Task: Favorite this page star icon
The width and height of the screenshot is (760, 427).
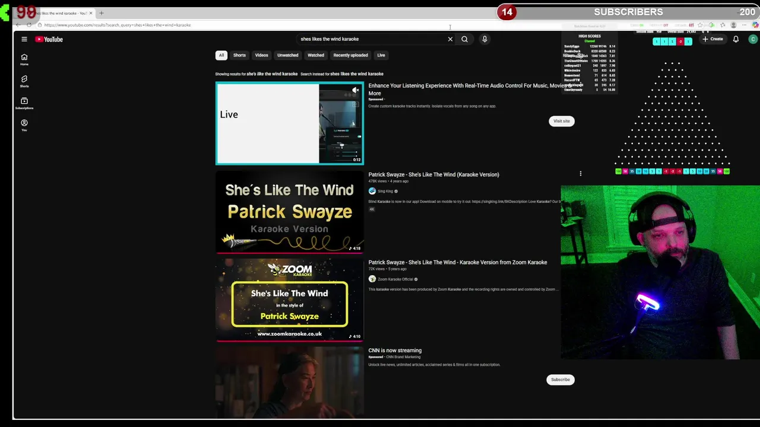Action: (x=701, y=25)
